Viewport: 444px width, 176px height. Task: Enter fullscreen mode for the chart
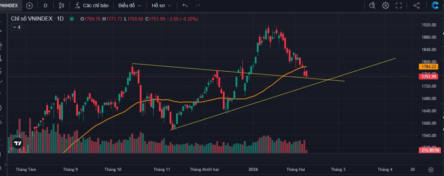398,5
